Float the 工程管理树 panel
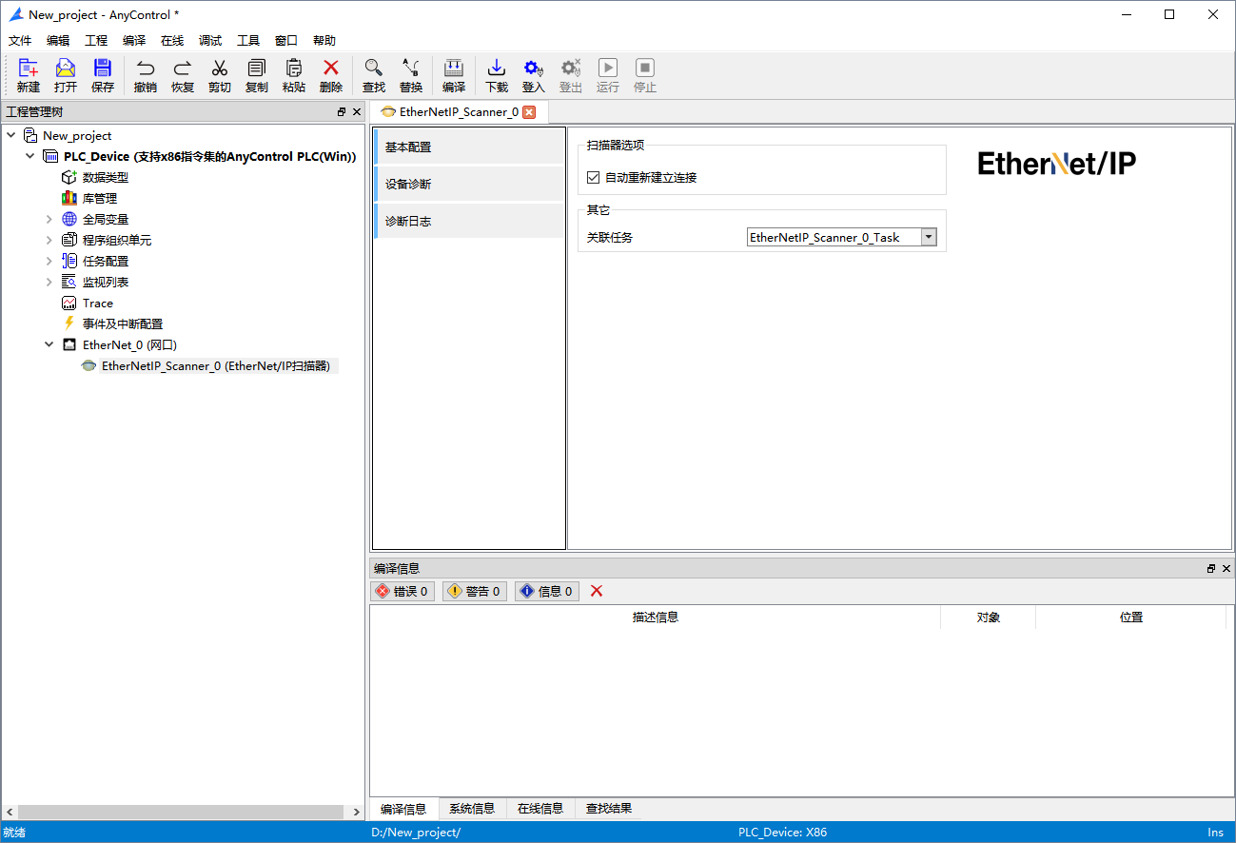 (342, 112)
